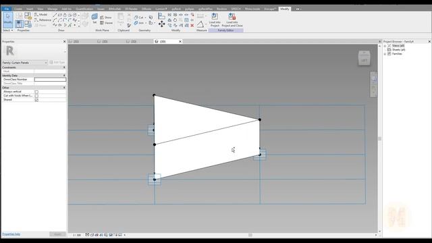This screenshot has width=432, height=243.
Task: Click the ViewCube in the 3D view
Action: click(x=364, y=58)
